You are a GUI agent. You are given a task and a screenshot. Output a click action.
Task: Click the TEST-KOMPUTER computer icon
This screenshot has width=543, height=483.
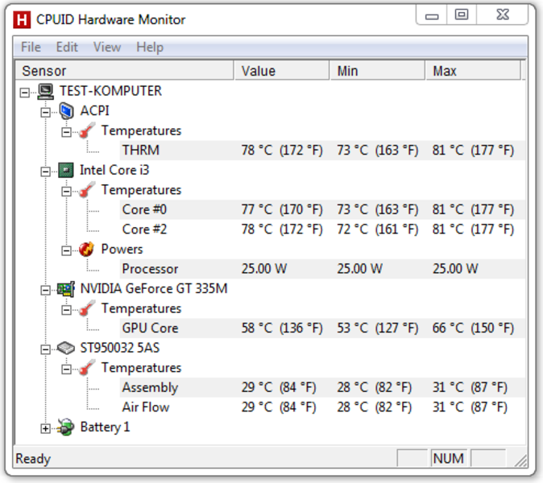tap(45, 91)
